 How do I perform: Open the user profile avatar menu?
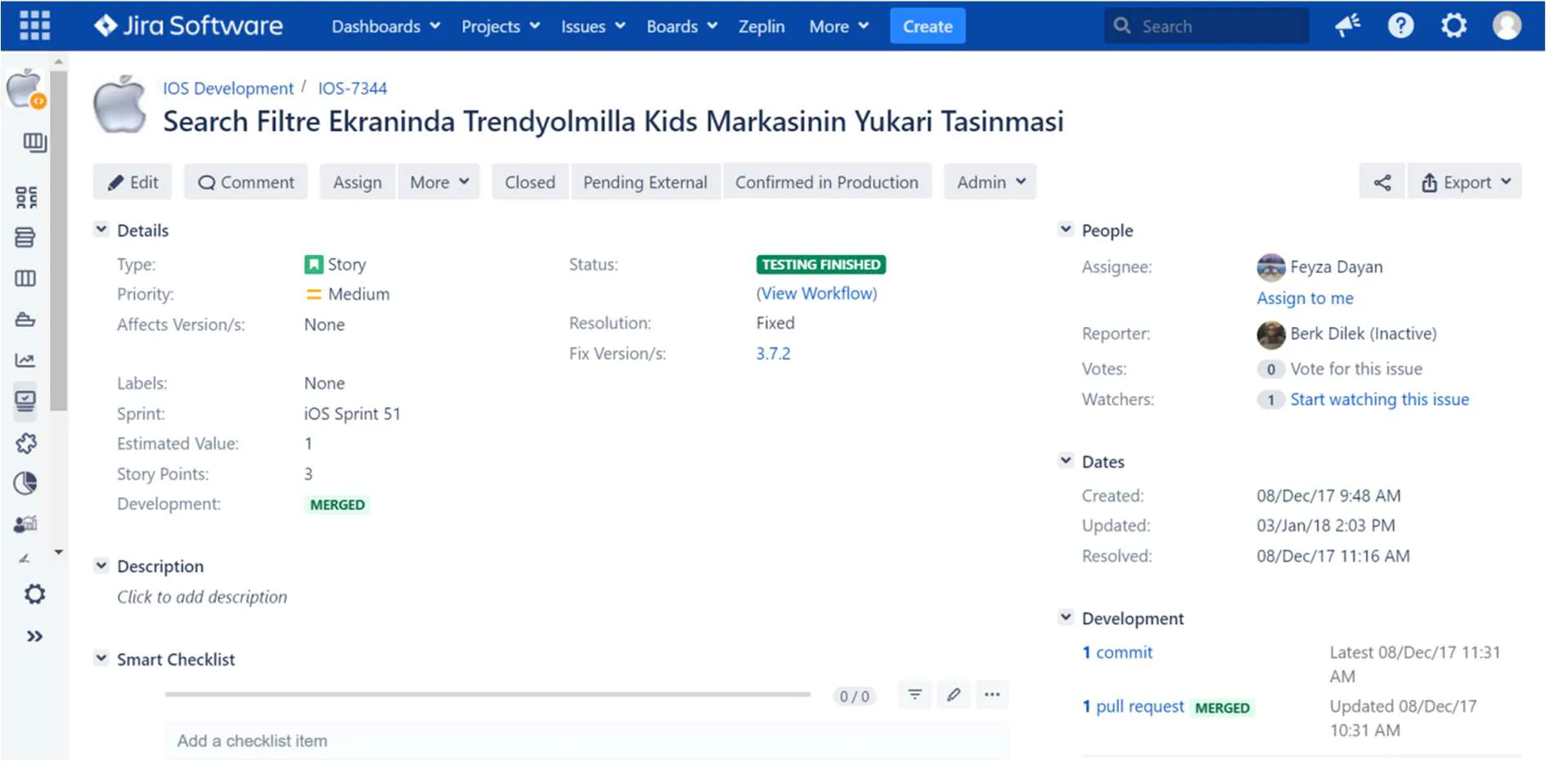click(x=1507, y=26)
